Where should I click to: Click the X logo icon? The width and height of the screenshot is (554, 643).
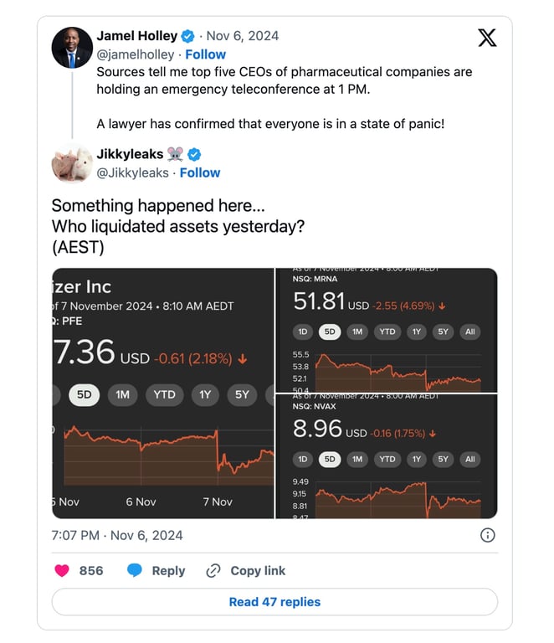tap(486, 38)
